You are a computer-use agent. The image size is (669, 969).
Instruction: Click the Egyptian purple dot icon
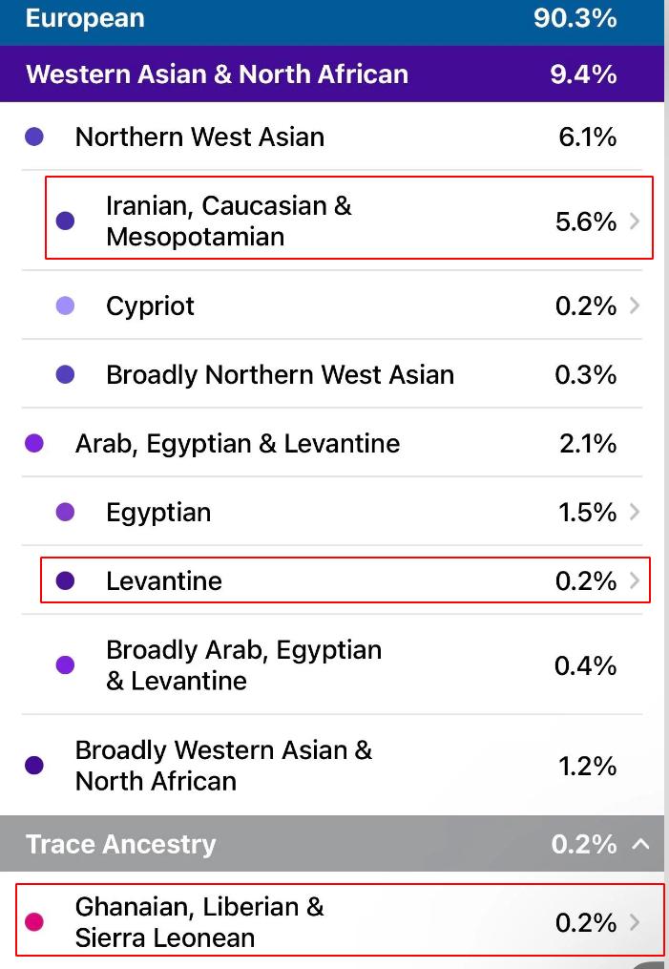pyautogui.click(x=65, y=513)
